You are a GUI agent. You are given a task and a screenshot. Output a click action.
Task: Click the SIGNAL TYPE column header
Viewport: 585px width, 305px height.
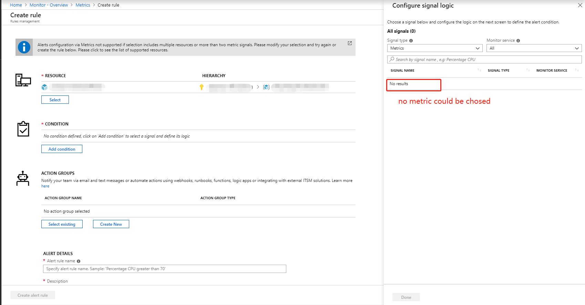[x=499, y=71]
